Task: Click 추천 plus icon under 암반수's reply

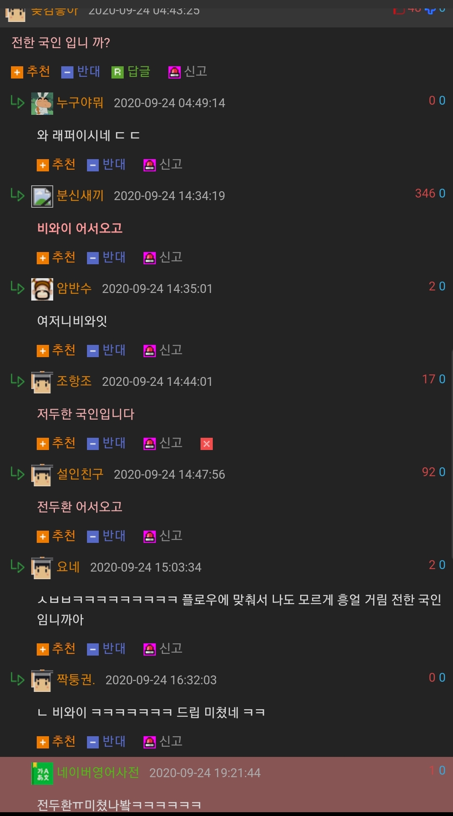Action: tap(43, 351)
